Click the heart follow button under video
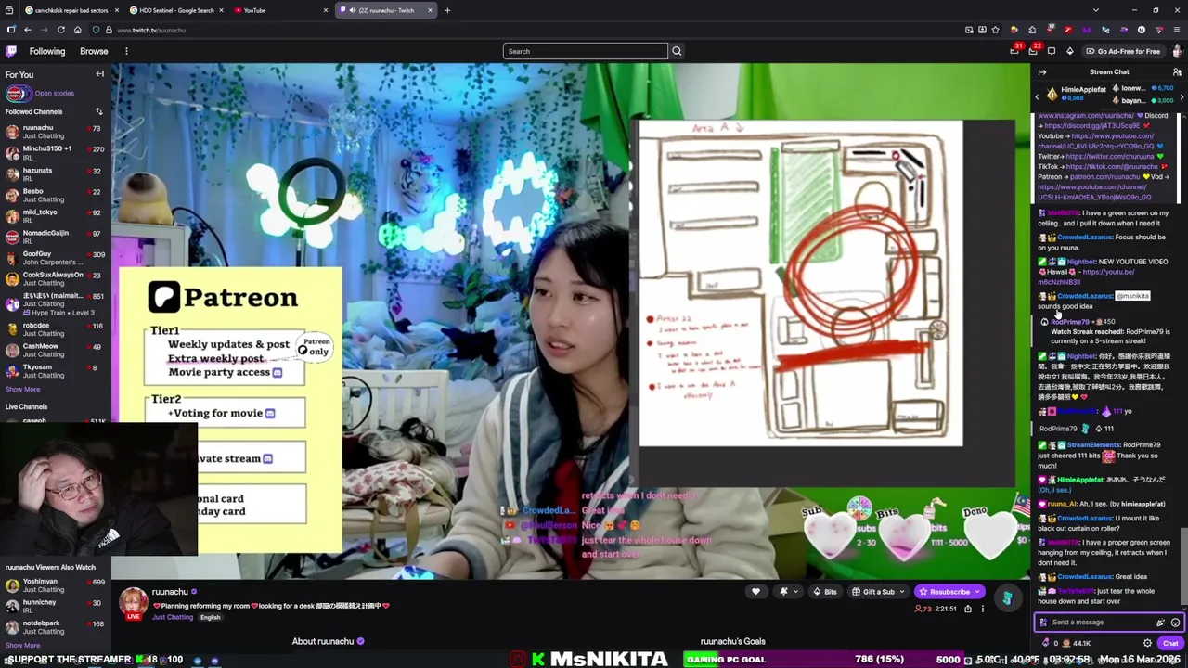Viewport: 1188px width, 668px height. (x=755, y=592)
